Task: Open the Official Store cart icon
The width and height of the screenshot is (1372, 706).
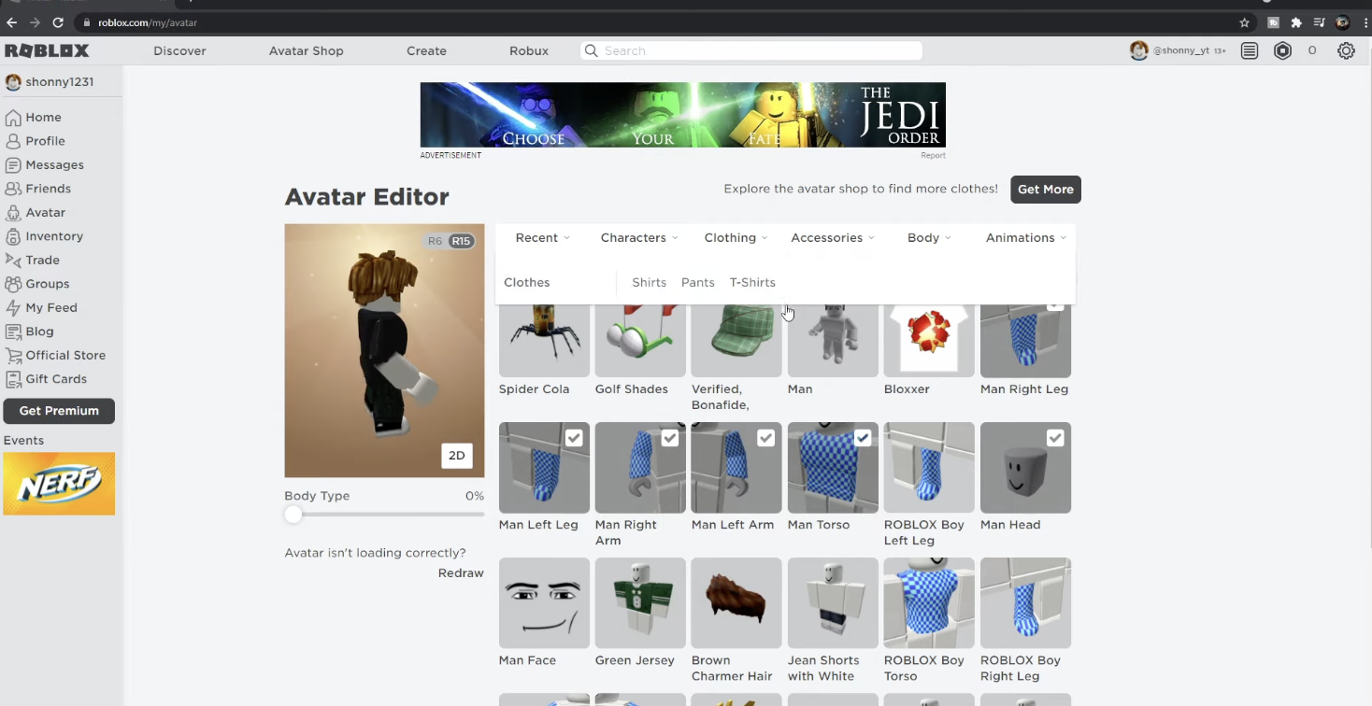Action: 13,356
